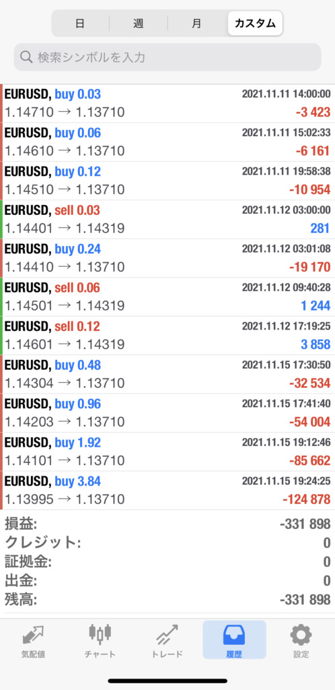The width and height of the screenshot is (335, 690).
Task: Open the EURUSD sell 0.12 trade with profit 3 858
Action: point(167,336)
